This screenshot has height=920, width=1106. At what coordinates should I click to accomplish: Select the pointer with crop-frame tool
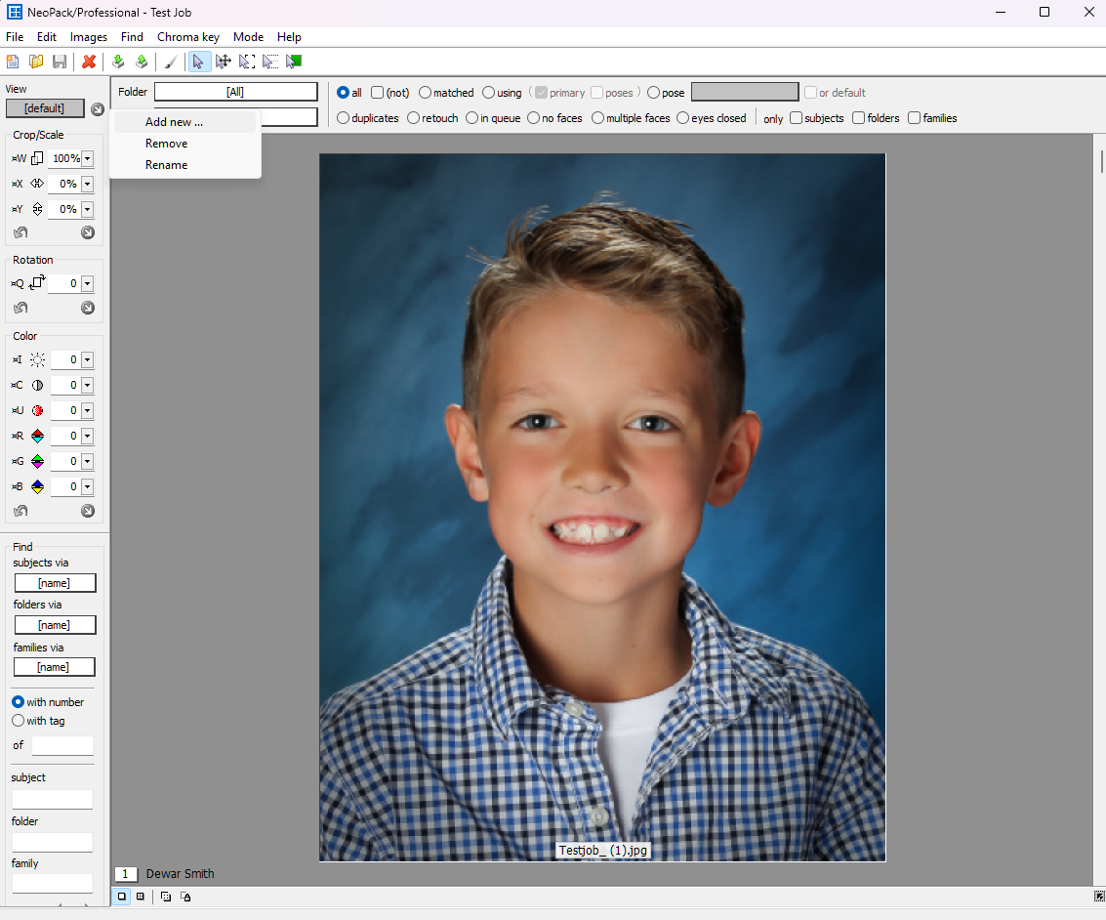coord(247,63)
